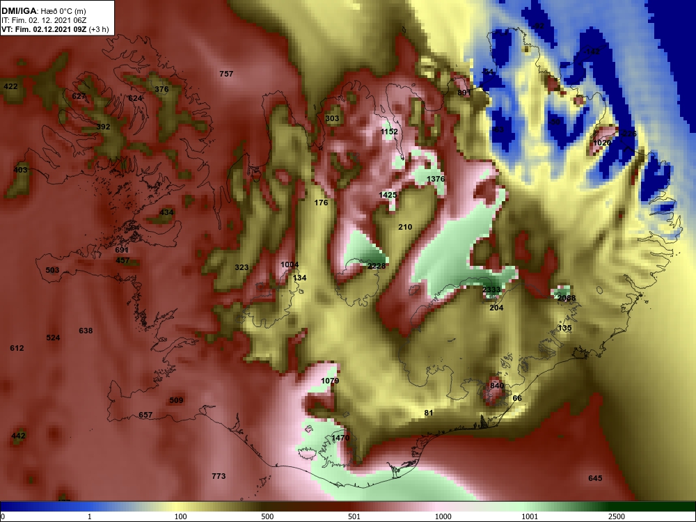Click the 323 value label
Screen dimensions: 696x522
point(242,267)
